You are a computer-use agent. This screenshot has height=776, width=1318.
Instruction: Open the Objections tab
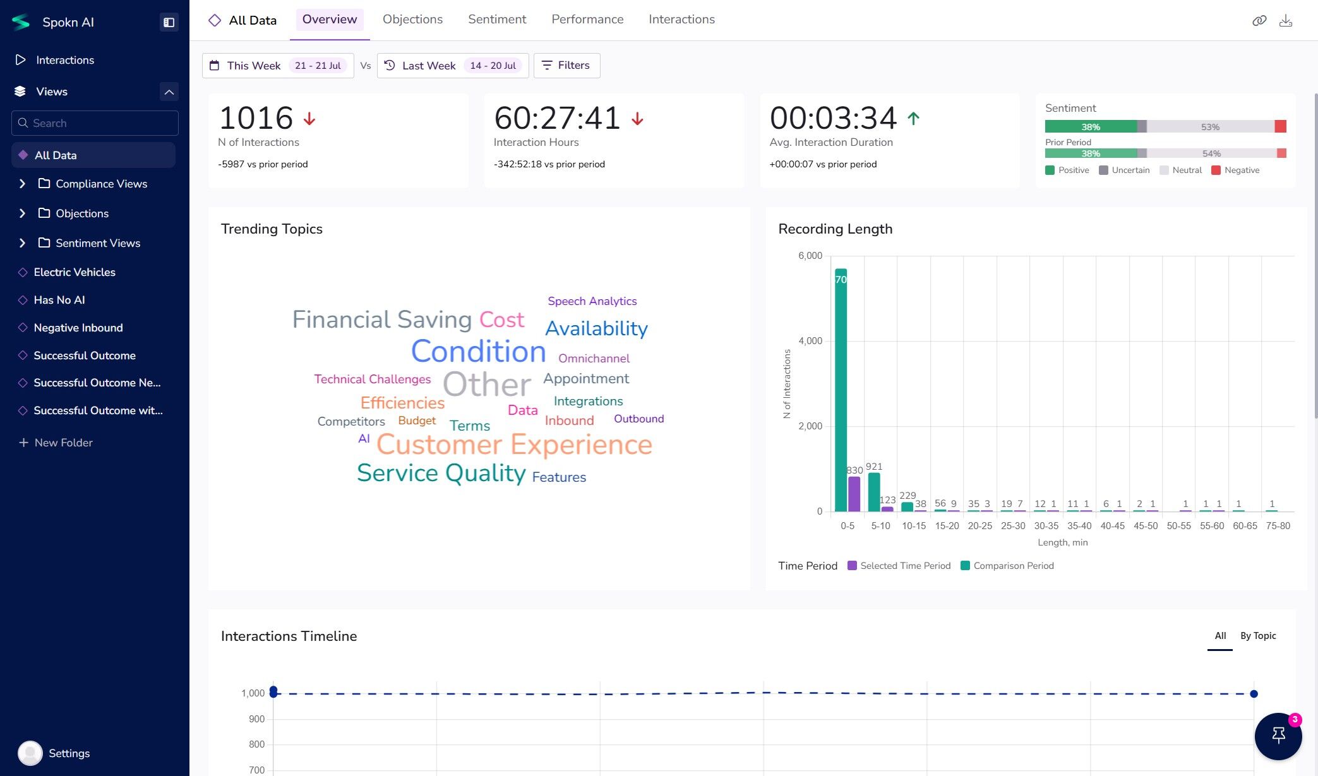coord(412,20)
